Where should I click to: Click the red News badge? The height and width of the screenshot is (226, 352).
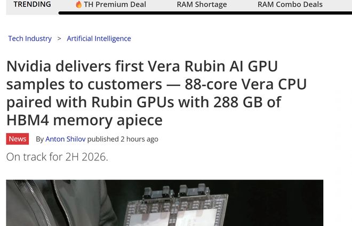(x=18, y=139)
